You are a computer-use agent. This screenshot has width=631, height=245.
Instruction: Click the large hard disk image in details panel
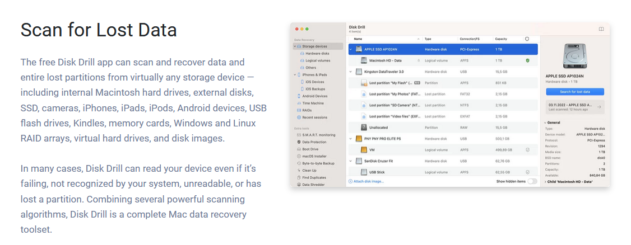click(x=574, y=56)
